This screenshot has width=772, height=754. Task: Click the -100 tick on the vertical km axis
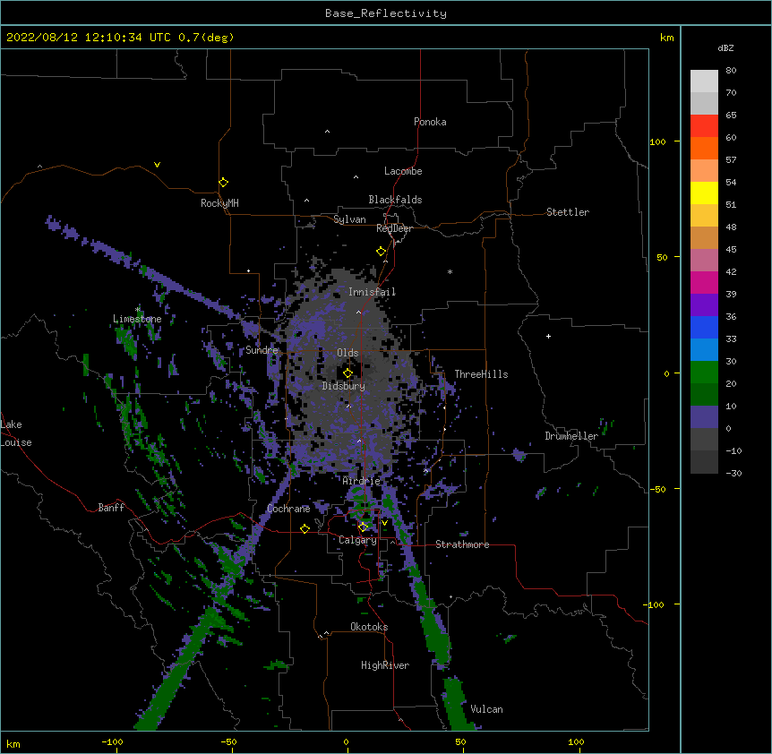[x=655, y=604]
